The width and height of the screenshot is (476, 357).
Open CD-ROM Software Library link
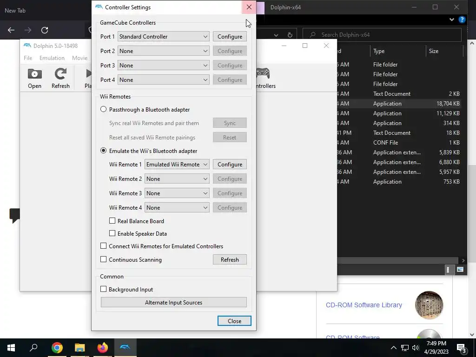point(364,305)
